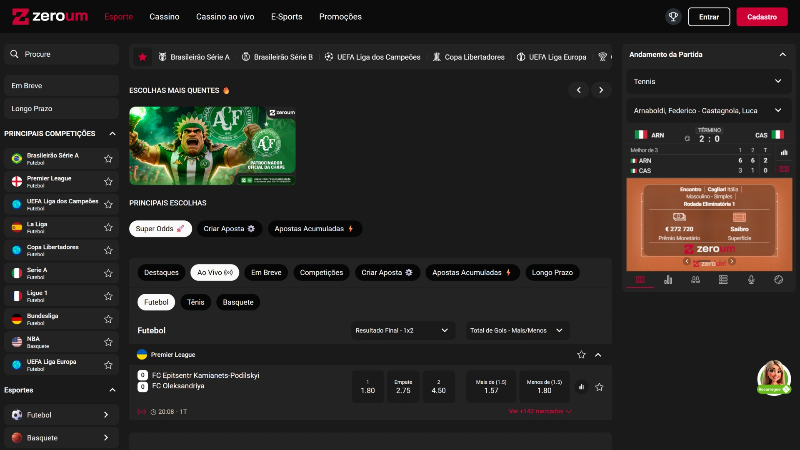Click the scoreboard chart icon beside set scores
This screenshot has height=450, width=800.
(x=784, y=152)
